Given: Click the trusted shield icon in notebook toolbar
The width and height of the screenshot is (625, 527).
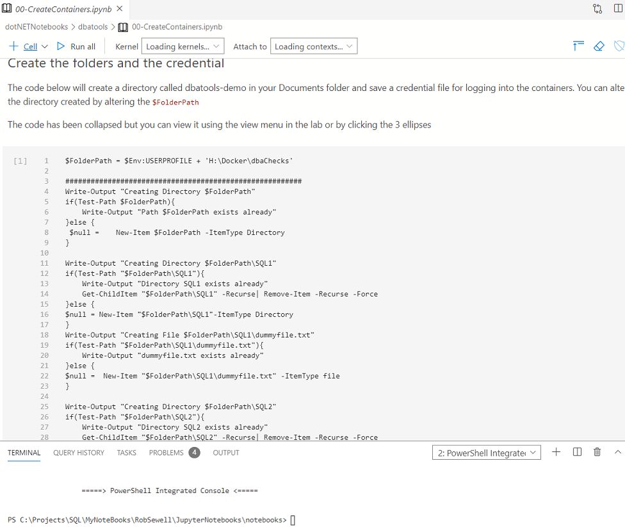Looking at the screenshot, I should [x=618, y=45].
